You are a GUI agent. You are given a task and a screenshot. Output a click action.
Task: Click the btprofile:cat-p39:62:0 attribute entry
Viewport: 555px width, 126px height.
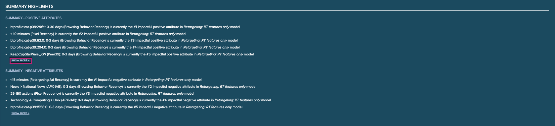pyautogui.click(x=124, y=41)
